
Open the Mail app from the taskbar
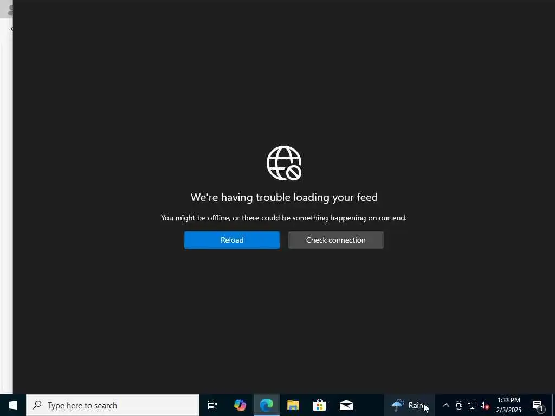(x=346, y=405)
